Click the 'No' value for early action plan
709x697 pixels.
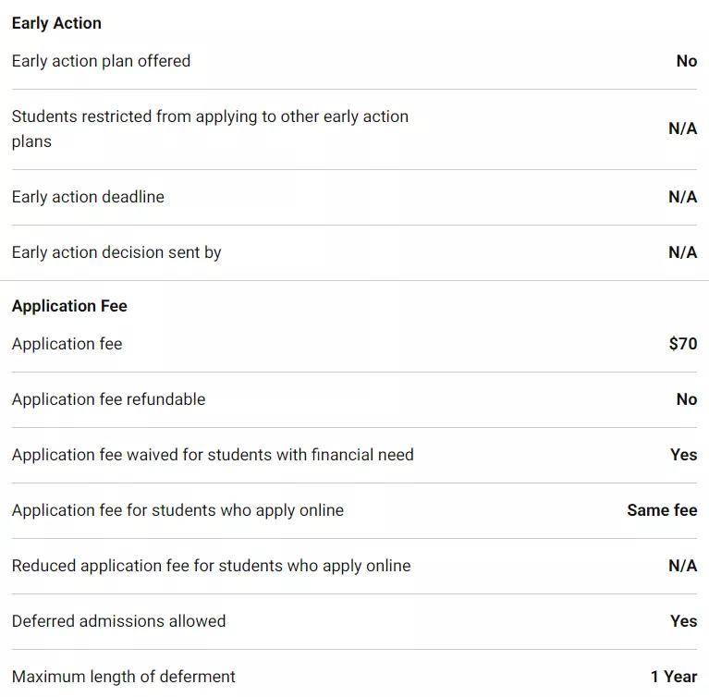pyautogui.click(x=687, y=61)
